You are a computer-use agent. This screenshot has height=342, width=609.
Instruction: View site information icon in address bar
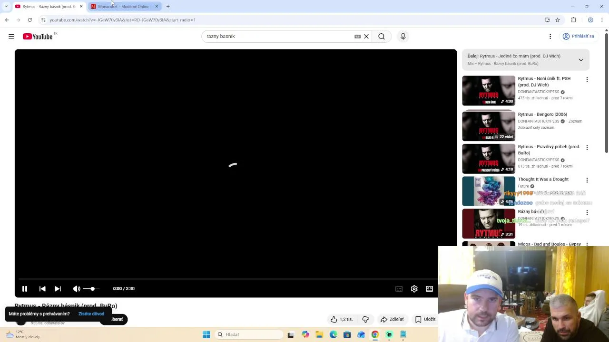pos(43,20)
